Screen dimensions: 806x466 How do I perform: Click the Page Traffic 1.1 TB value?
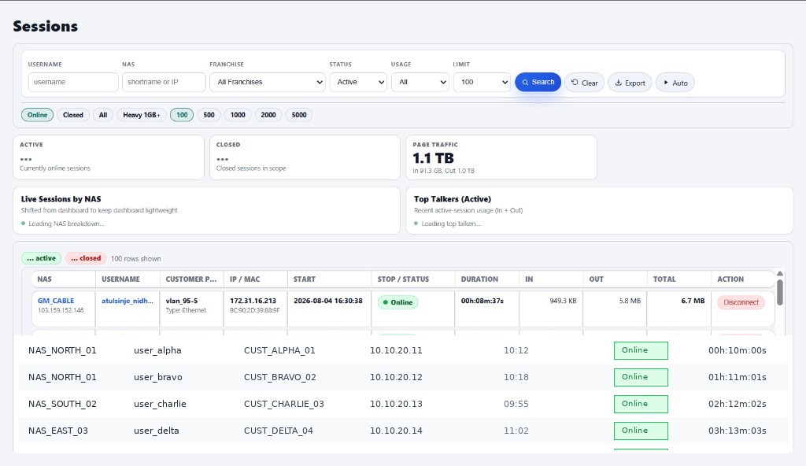click(x=434, y=158)
